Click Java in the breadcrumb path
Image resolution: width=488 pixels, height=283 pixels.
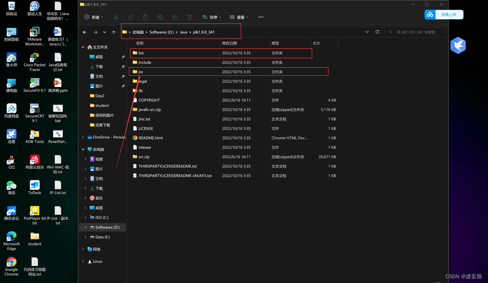(184, 32)
